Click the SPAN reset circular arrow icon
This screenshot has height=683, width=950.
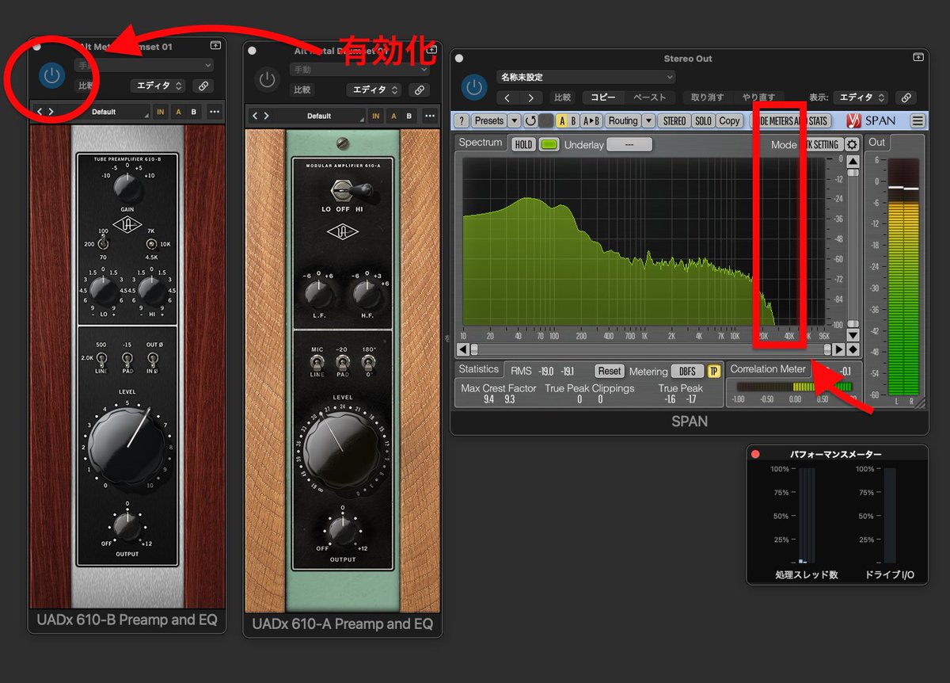click(530, 121)
